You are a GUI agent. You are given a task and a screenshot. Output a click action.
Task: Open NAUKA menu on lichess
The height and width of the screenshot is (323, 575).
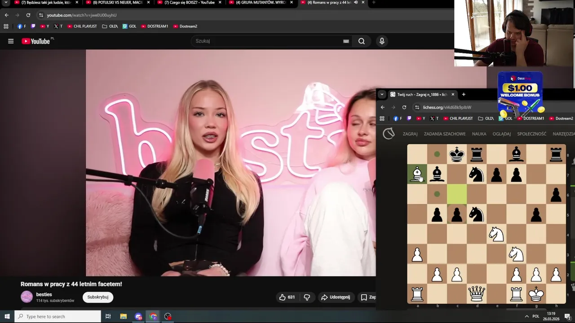479,134
